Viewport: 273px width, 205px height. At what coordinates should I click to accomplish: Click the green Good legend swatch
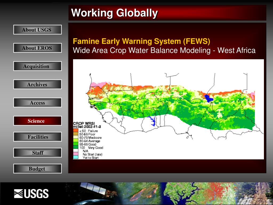coord(76,144)
